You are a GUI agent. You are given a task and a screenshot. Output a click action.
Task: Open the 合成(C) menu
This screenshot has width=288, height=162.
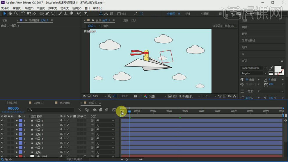coord(29,8)
